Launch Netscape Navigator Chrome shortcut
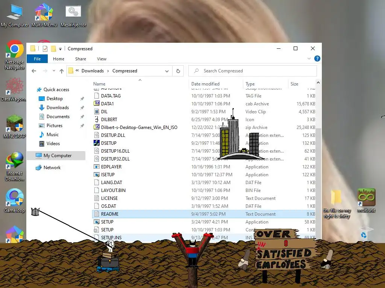 point(15,55)
